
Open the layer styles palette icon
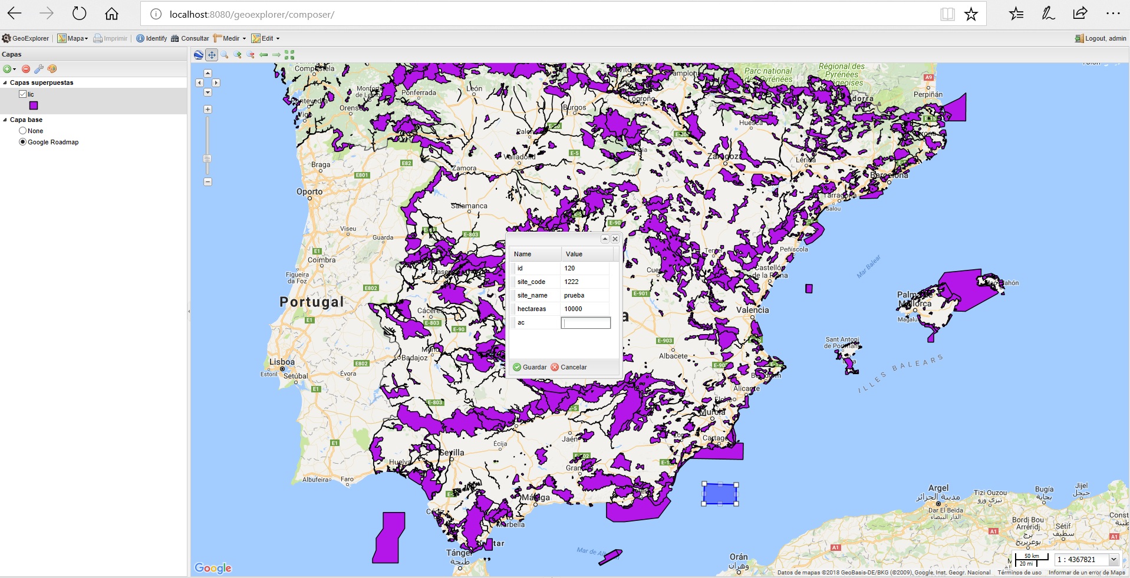click(52, 69)
